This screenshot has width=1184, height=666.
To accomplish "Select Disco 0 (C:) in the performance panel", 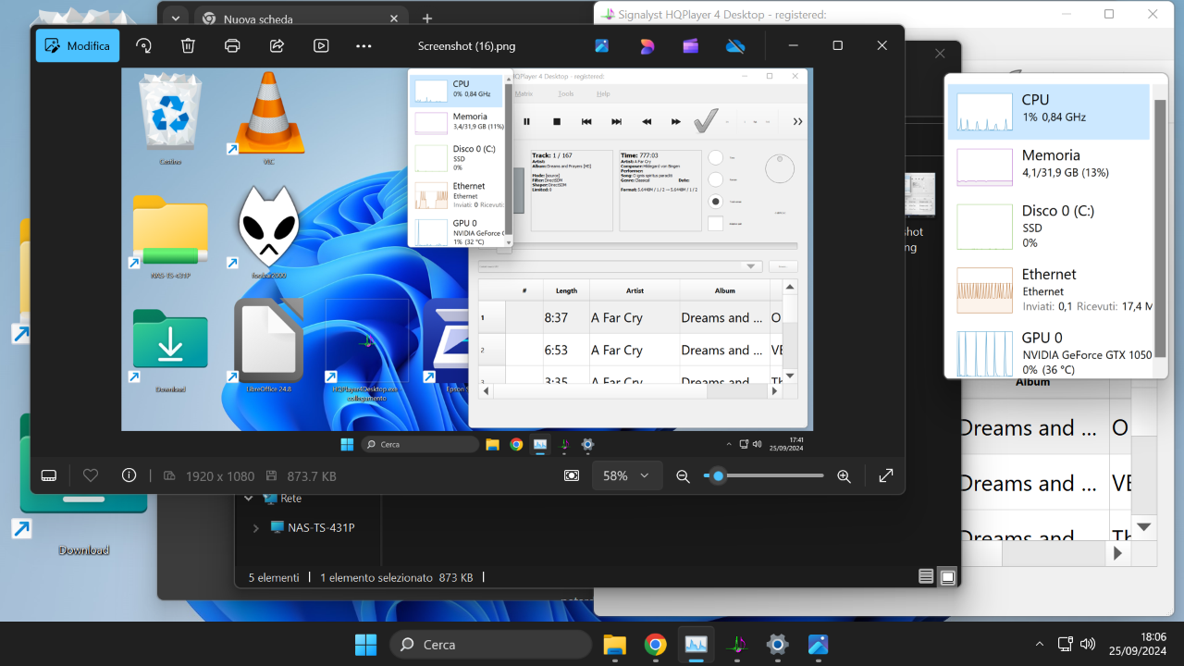I will coord(1048,226).
